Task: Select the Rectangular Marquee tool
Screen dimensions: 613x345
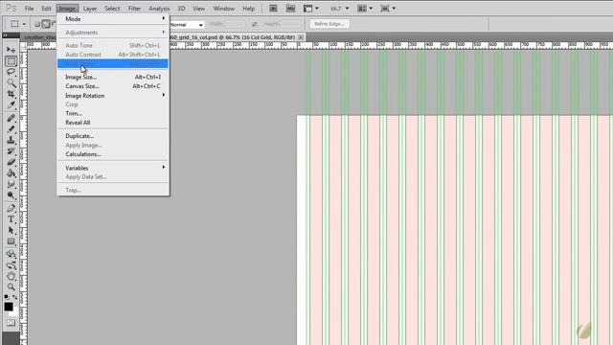Action: point(11,61)
